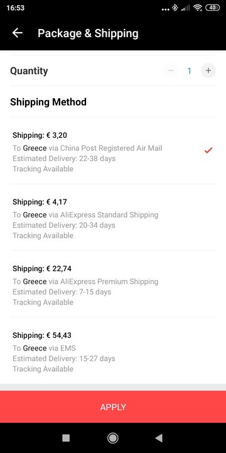This screenshot has height=453, width=226.
Task: Open Android recent apps square button
Action: click(66, 438)
